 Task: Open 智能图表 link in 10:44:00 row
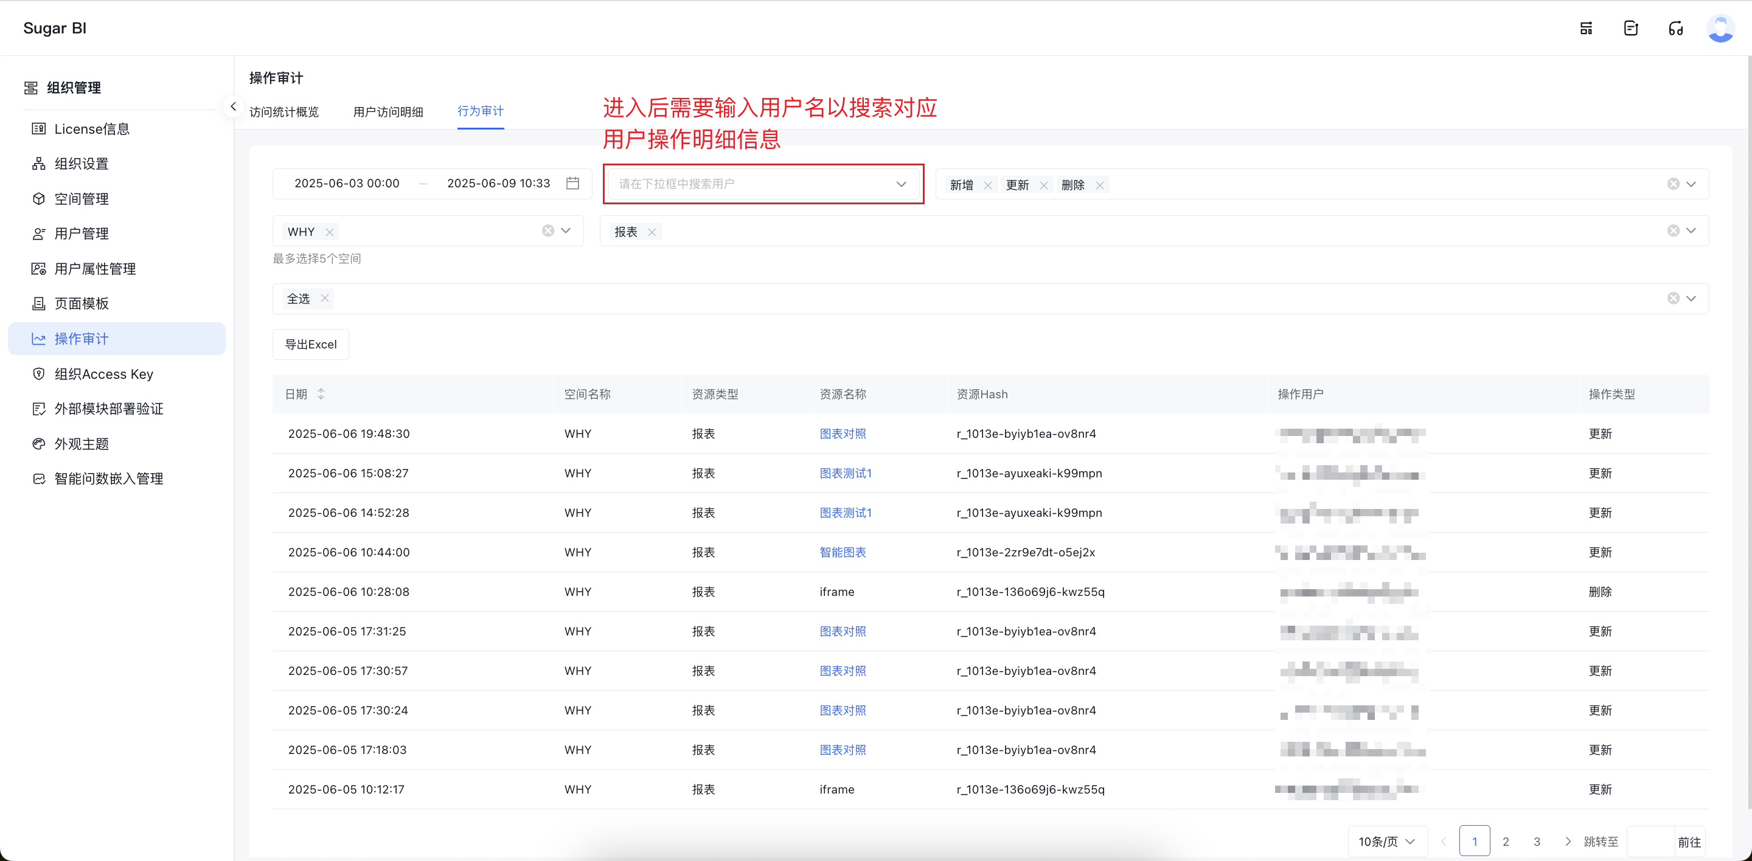tap(843, 552)
